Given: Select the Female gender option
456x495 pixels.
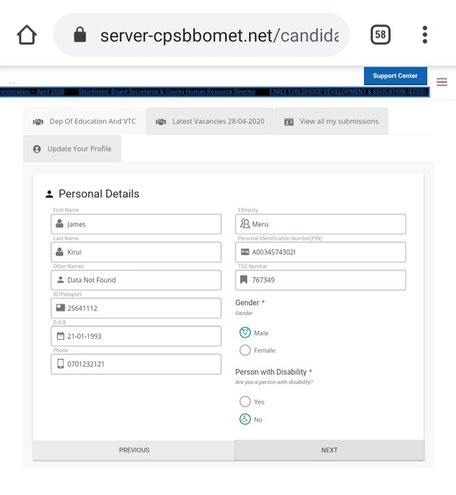Looking at the screenshot, I should point(245,350).
